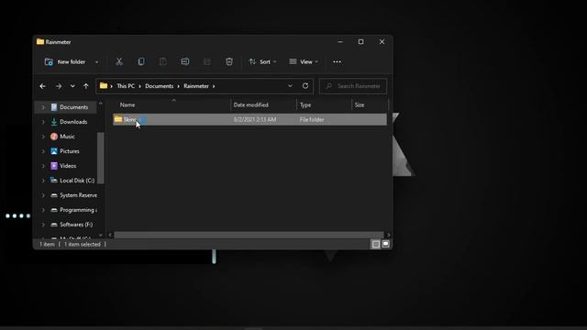Select the Programming drive

73,210
